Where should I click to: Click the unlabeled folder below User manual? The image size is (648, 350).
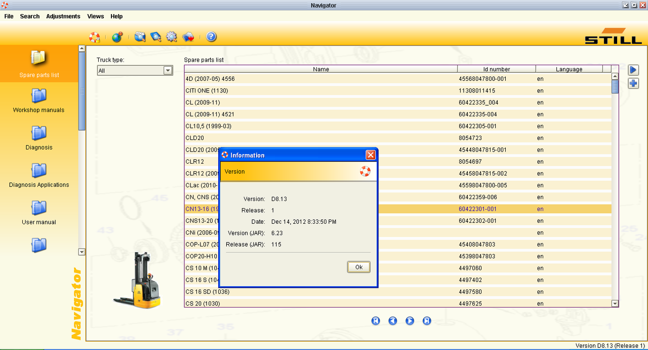pyautogui.click(x=39, y=245)
